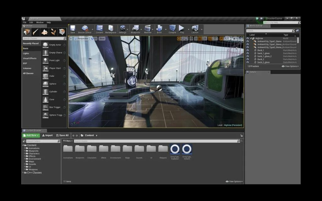The width and height of the screenshot is (322, 201).
Task: Toggle visibility eye for Back_1
Action: click(x=247, y=50)
